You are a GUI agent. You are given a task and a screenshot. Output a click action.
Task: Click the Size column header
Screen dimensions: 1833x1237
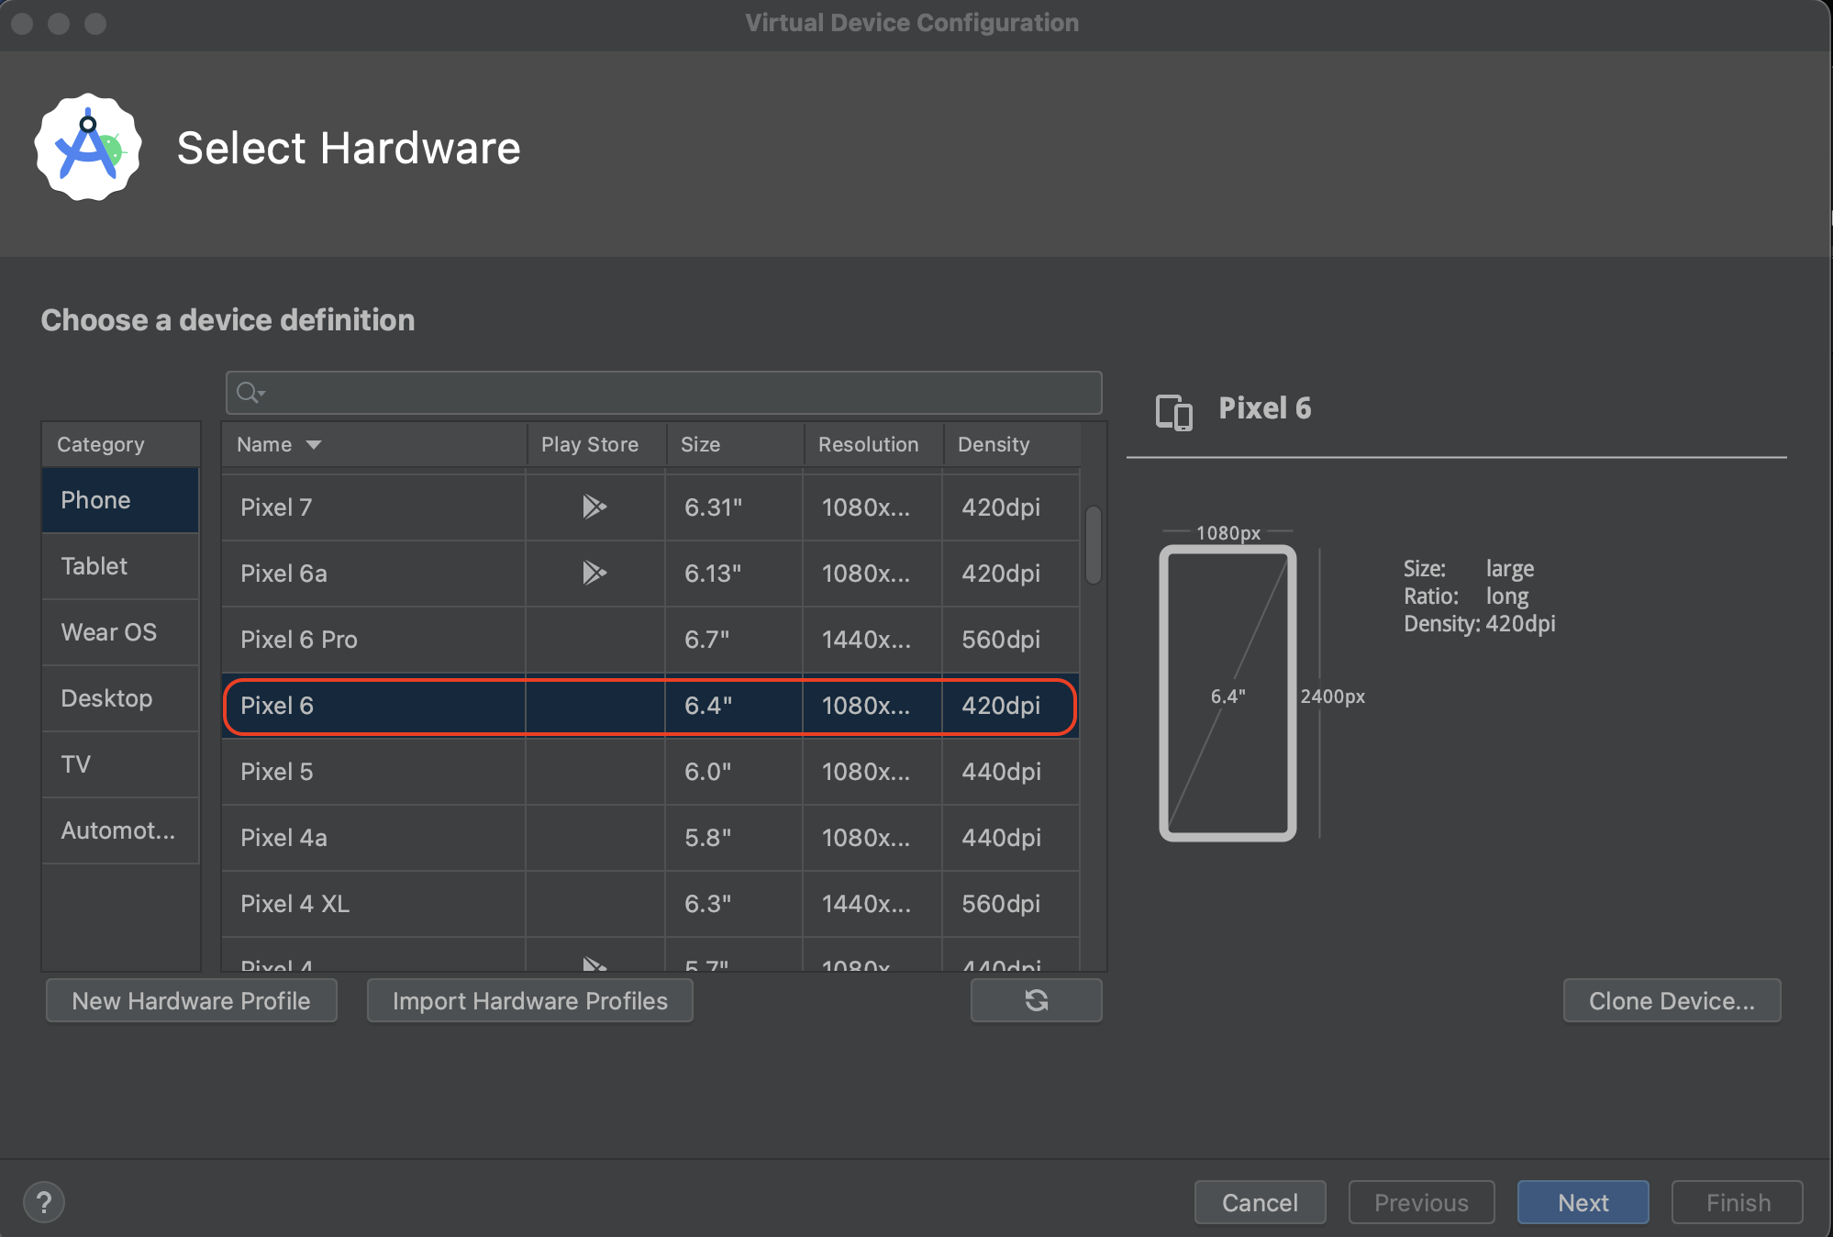pos(701,445)
